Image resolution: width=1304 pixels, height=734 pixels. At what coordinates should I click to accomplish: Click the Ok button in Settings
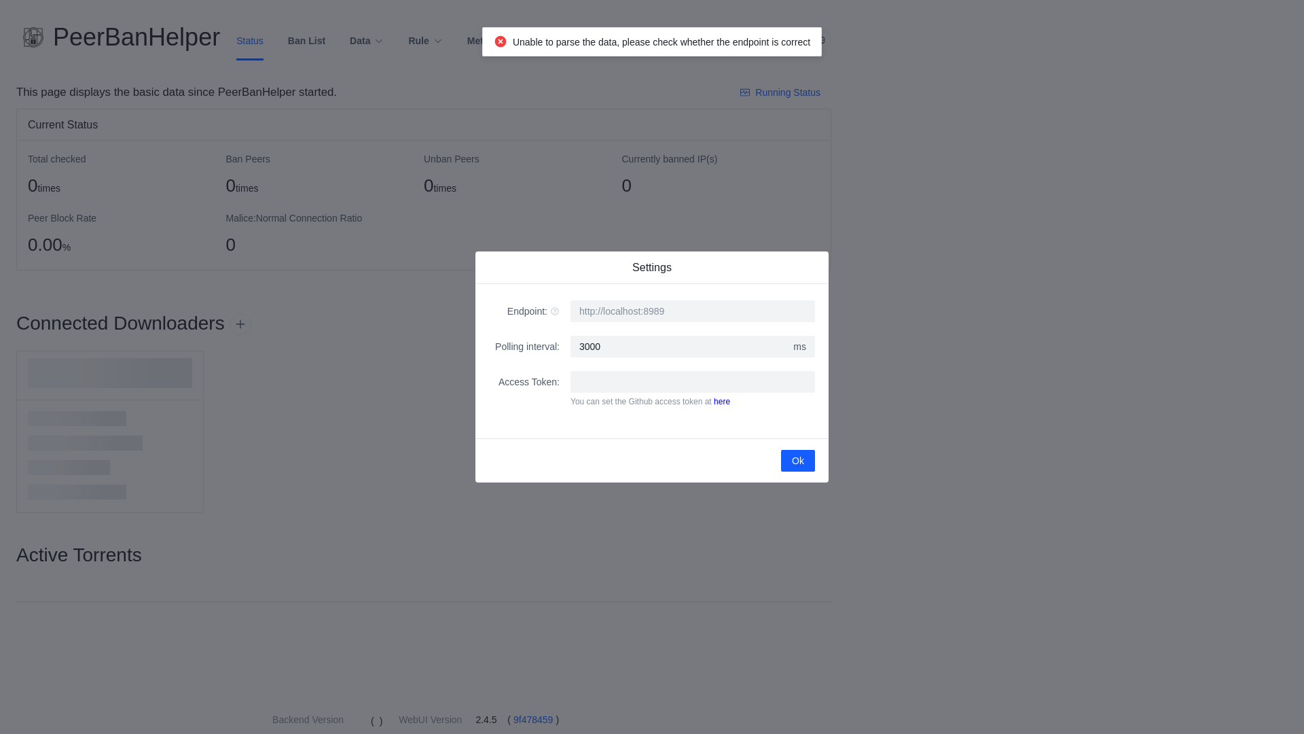point(798,461)
